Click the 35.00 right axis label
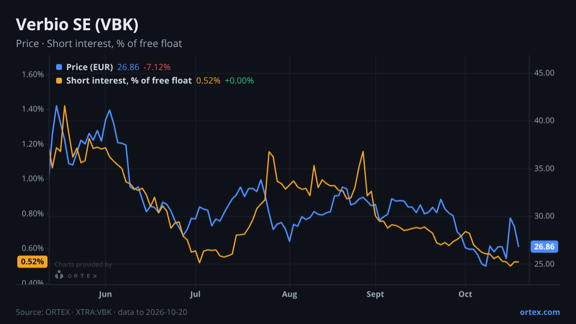 coord(544,168)
